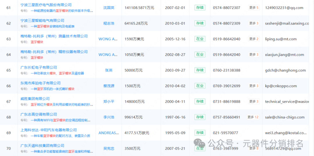This screenshot has height=156, width=314.
Task: Open patent 一种具有WIFI与蓝牙模块的空调远程控制
Action: (x=61, y=120)
